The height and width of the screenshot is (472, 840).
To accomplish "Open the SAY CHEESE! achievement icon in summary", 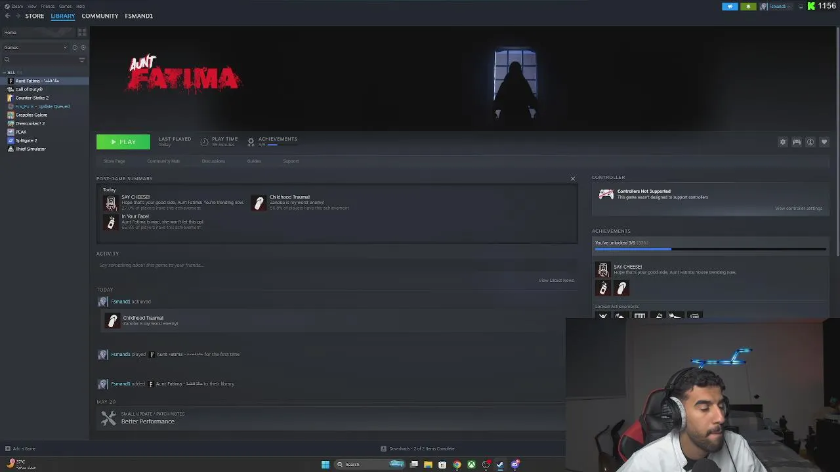I will (111, 203).
